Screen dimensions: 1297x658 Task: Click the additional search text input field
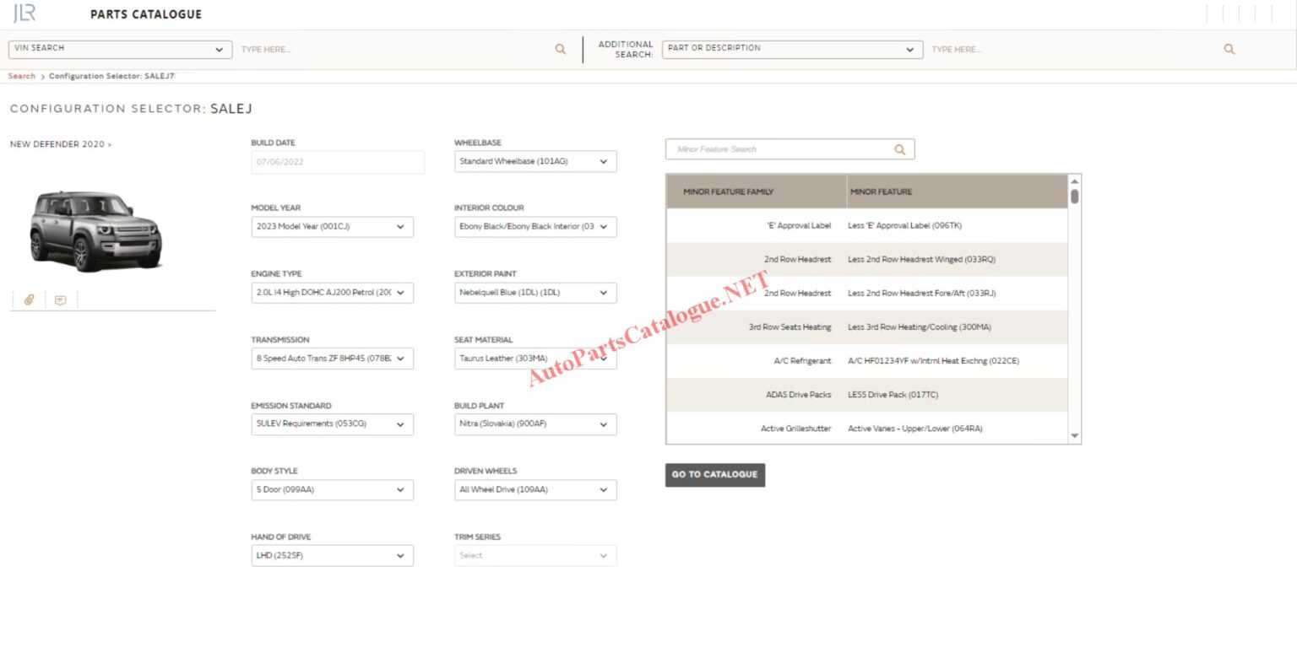pyautogui.click(x=1072, y=50)
